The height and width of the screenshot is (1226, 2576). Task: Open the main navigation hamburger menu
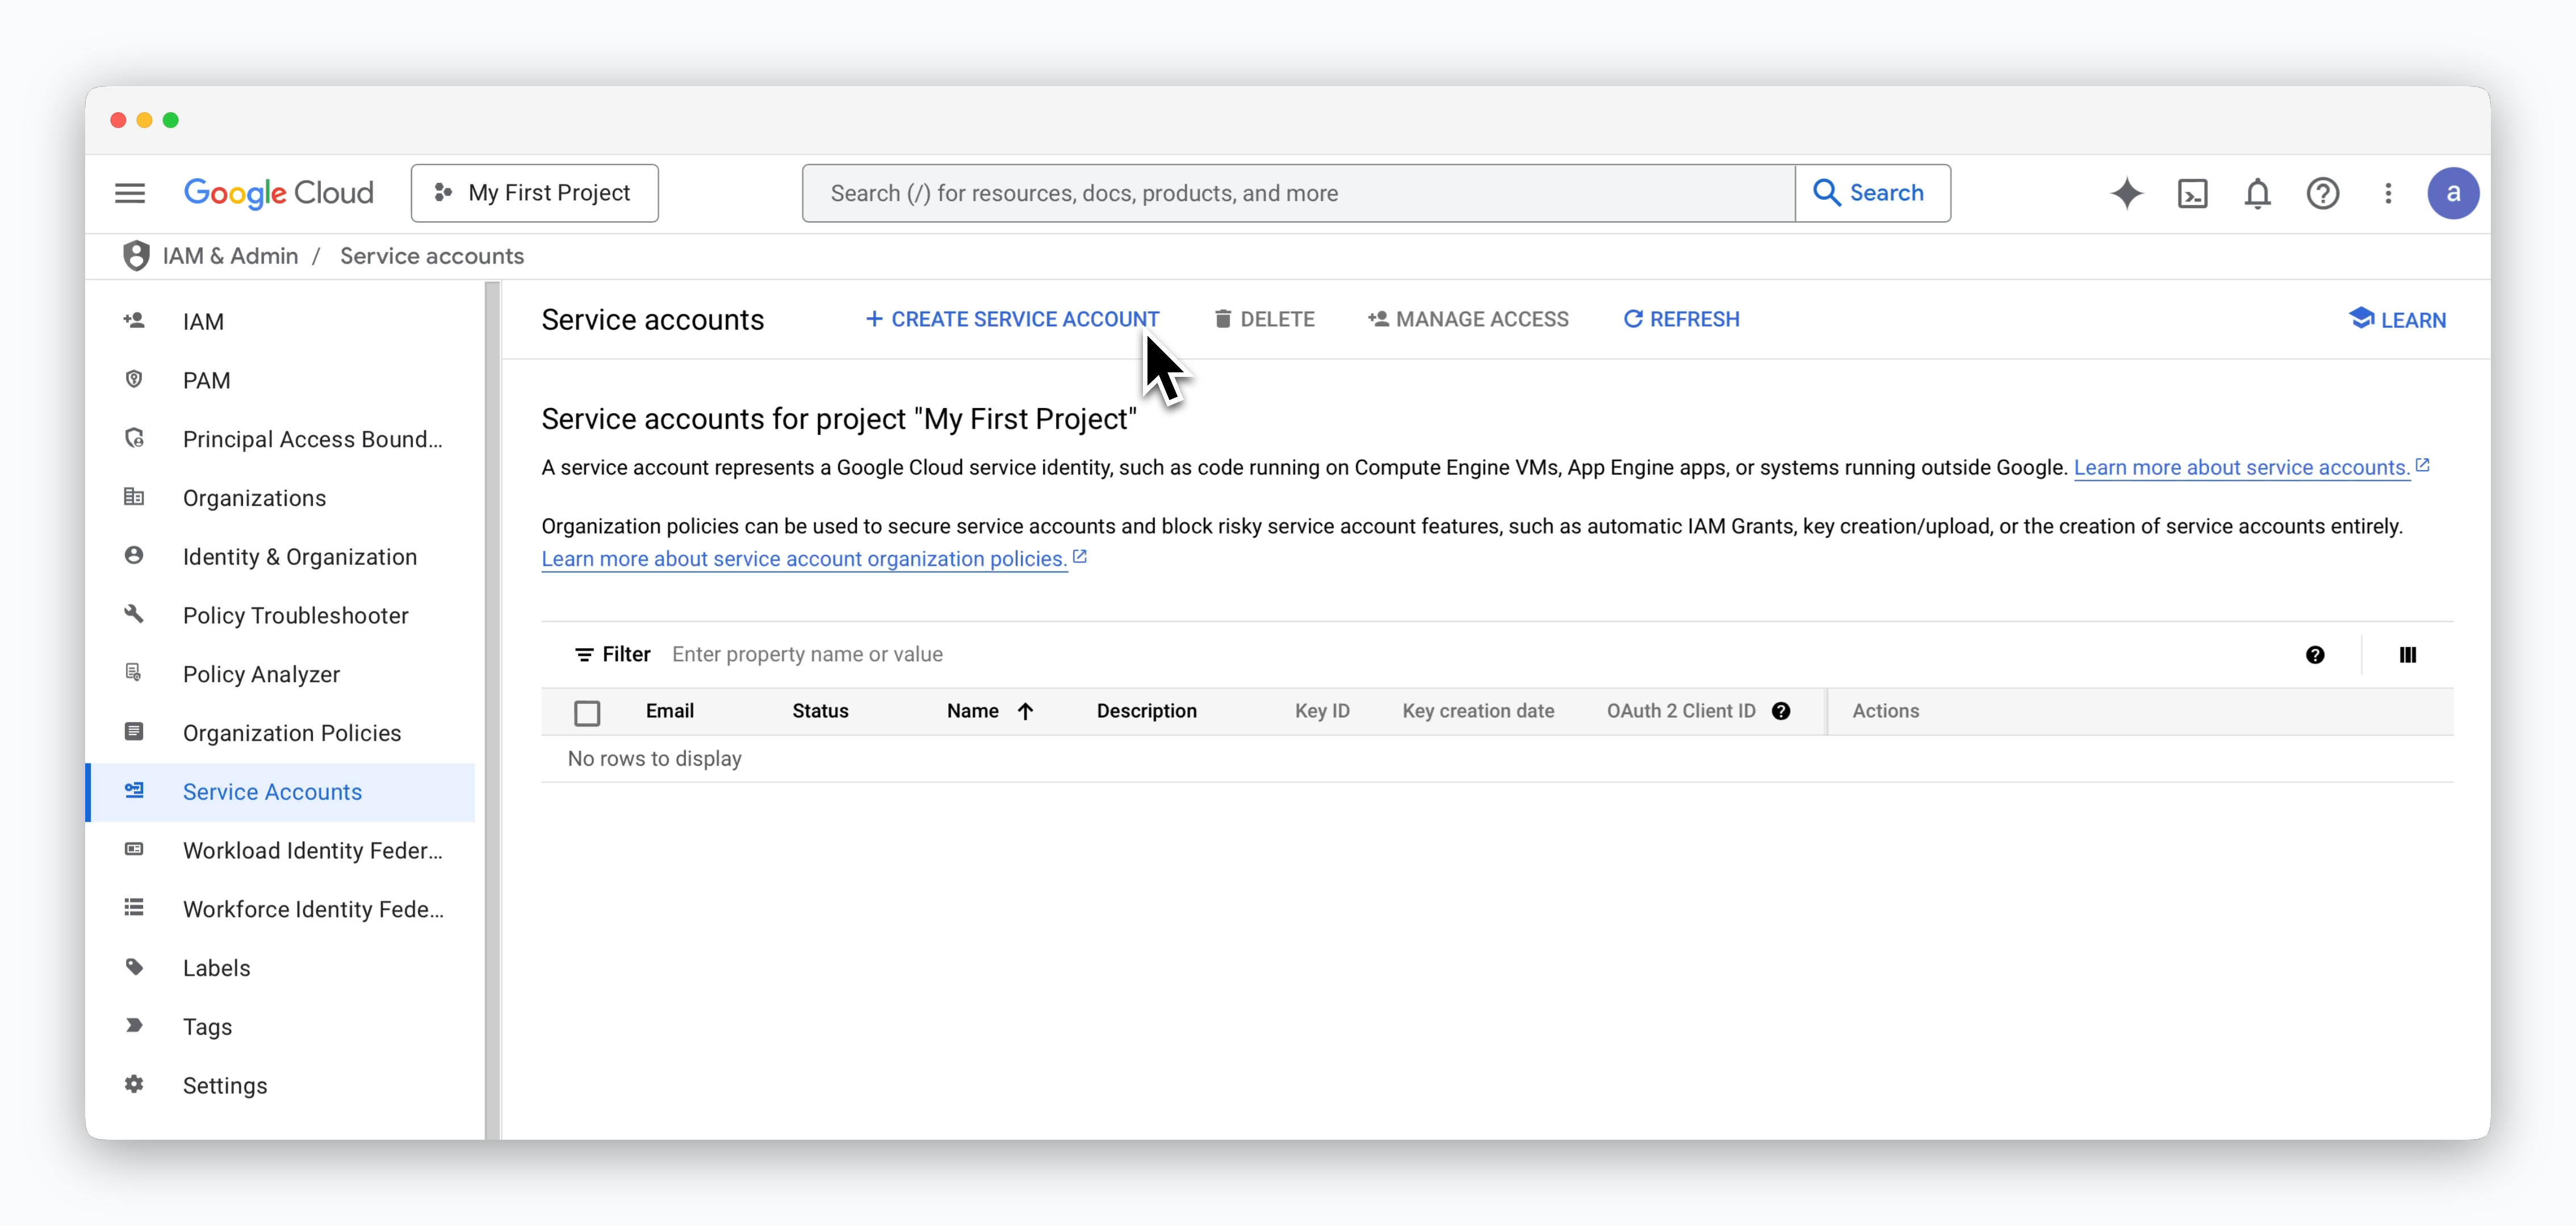click(130, 193)
